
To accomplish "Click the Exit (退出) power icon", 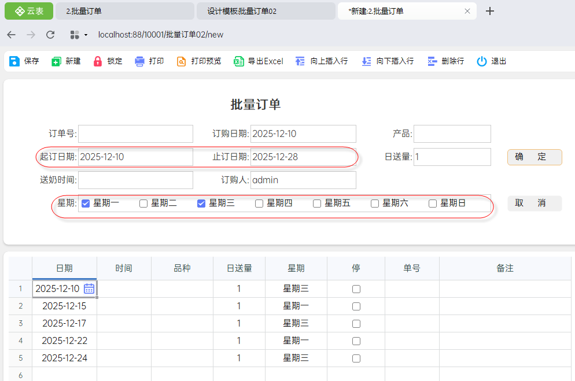I will pyautogui.click(x=481, y=61).
